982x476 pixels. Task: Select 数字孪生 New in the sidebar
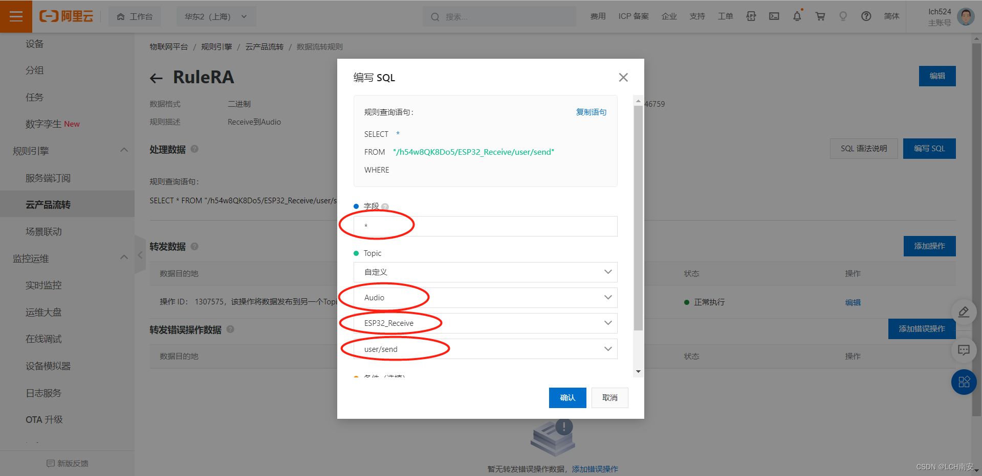tap(53, 124)
